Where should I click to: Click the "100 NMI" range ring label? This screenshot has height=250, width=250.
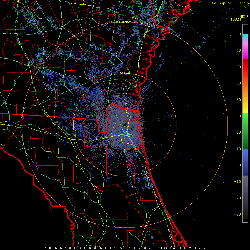125,22
